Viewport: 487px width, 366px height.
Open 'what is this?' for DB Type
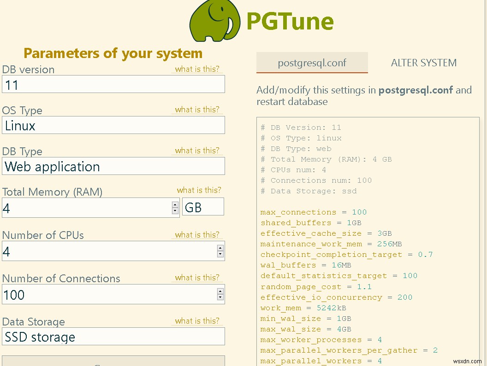tap(197, 151)
